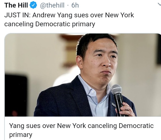This screenshot has height=140, width=161.
Task: Click 'New York' in the card headline
Action: (71, 125)
